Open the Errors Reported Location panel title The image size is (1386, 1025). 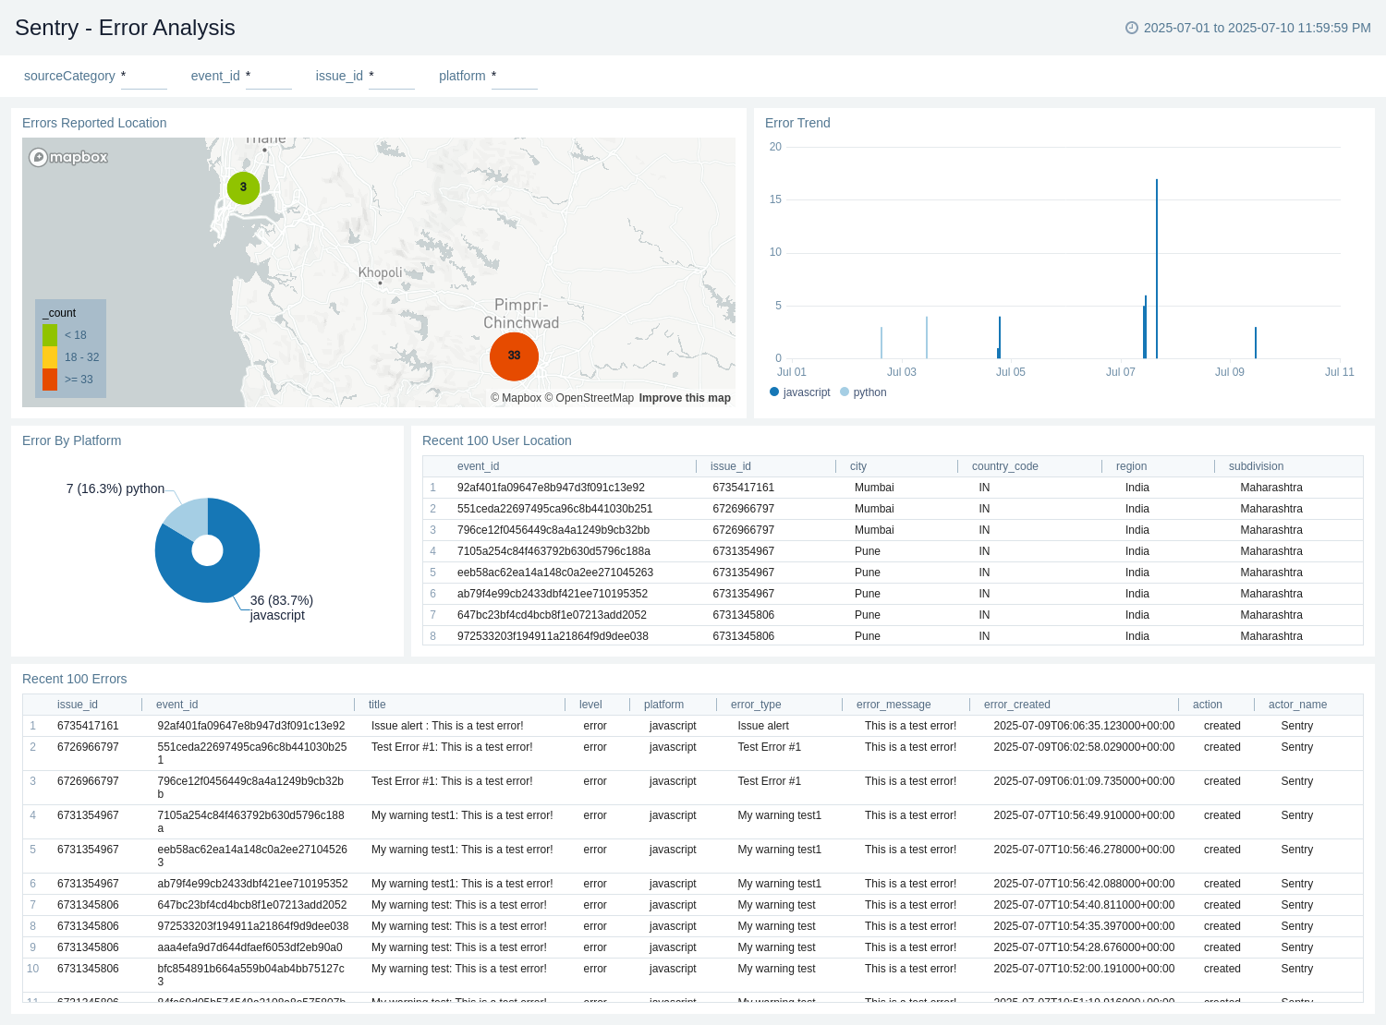94,123
